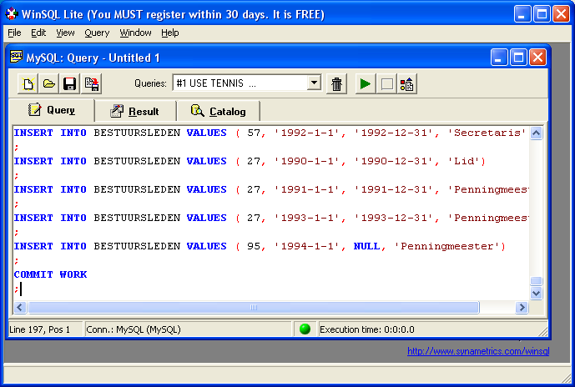The image size is (575, 387).
Task: Click the vertical scrollbar down arrow
Action: [x=536, y=293]
